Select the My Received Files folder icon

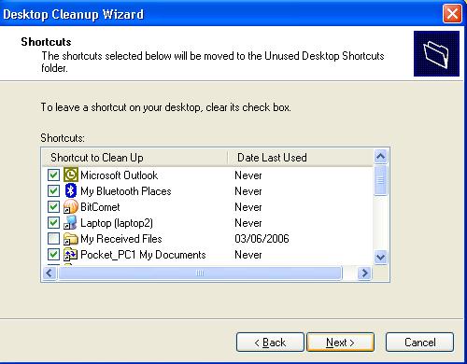pos(71,239)
